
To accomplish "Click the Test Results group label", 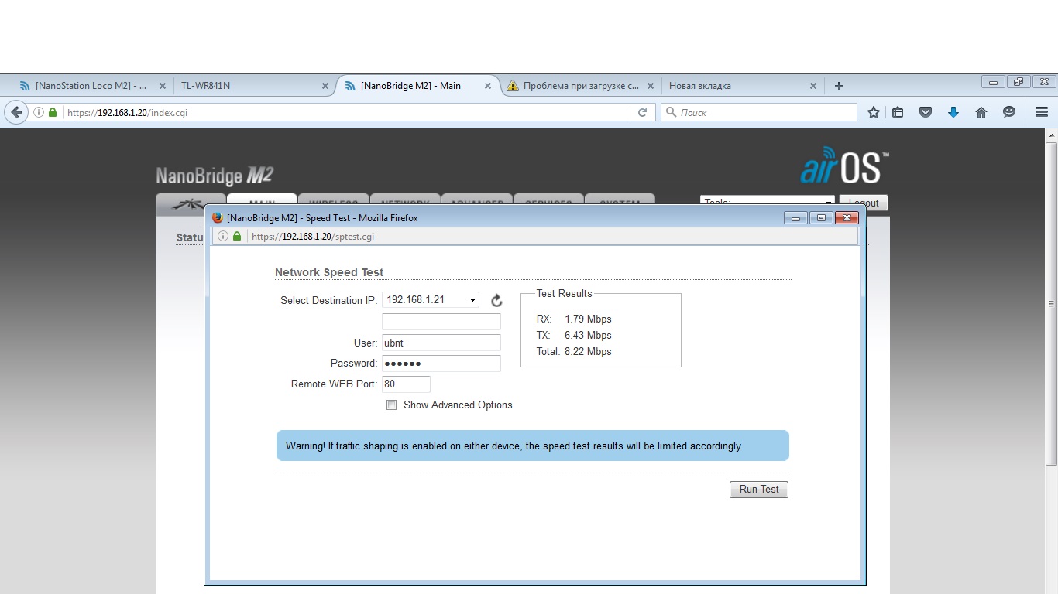I will tap(564, 293).
